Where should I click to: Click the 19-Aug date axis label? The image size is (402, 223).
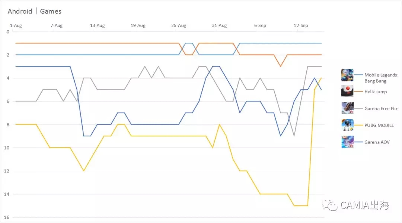[138, 26]
